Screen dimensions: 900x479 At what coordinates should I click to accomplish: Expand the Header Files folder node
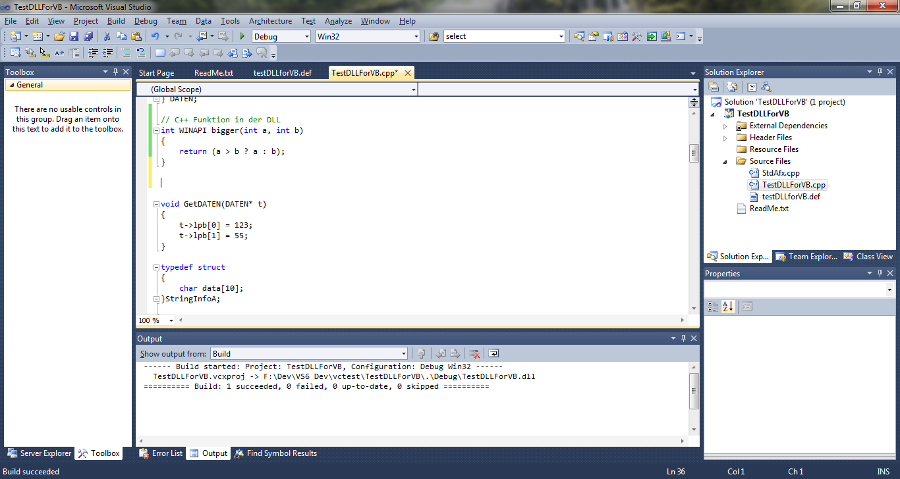click(x=725, y=138)
